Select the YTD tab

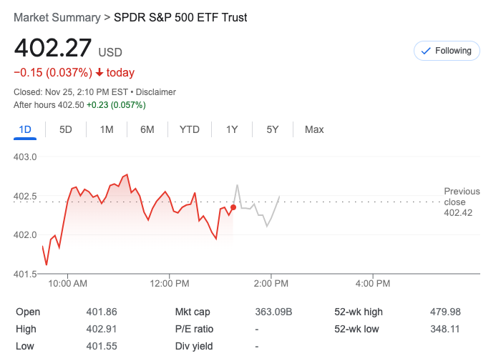189,129
